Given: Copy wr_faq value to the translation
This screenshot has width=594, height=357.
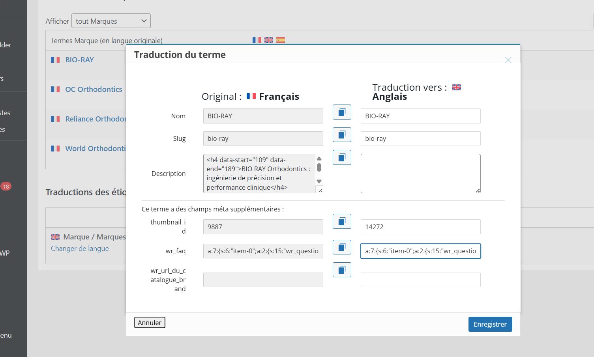Looking at the screenshot, I should click(342, 247).
